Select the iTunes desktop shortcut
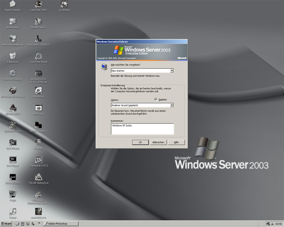284x227 pixels. tap(13, 214)
